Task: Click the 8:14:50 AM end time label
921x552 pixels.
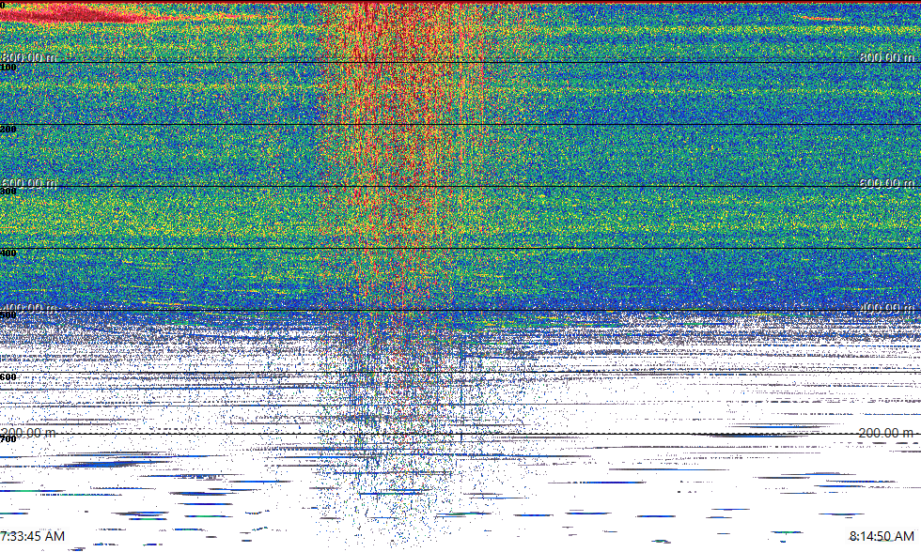Action: 882,536
